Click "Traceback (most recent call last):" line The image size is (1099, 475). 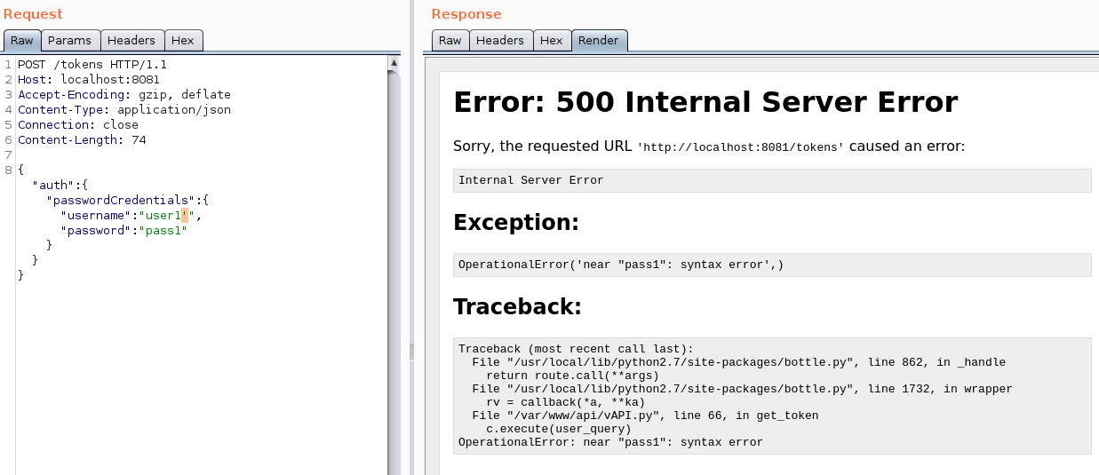(x=576, y=349)
